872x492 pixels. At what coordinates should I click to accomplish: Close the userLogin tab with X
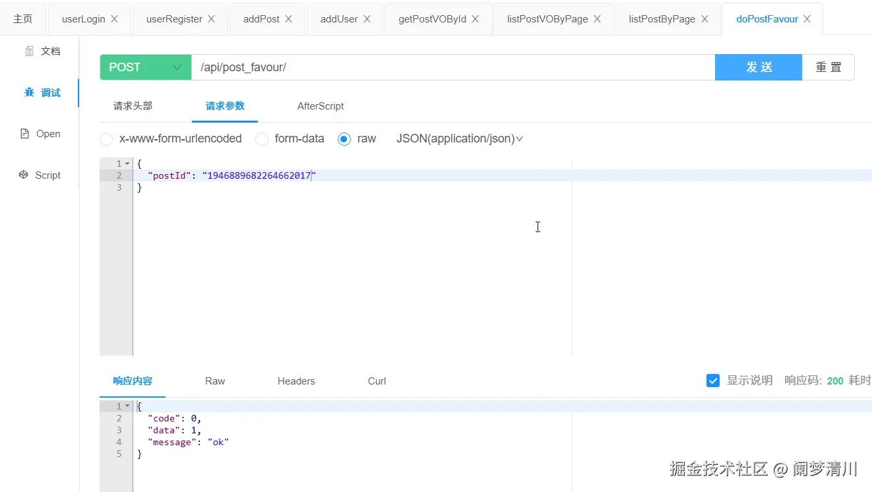point(115,19)
